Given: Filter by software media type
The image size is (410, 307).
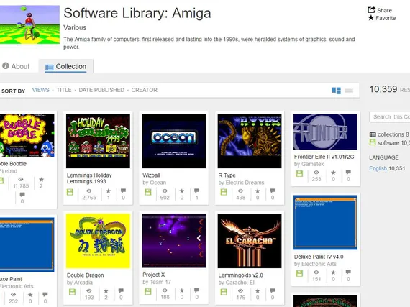Looking at the screenshot, I should point(389,142).
